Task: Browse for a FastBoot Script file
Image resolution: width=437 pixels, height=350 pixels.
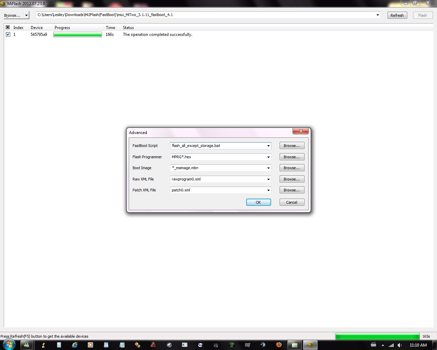Action: 292,146
